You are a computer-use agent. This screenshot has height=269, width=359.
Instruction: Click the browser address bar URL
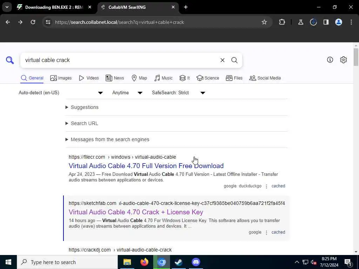point(119,22)
